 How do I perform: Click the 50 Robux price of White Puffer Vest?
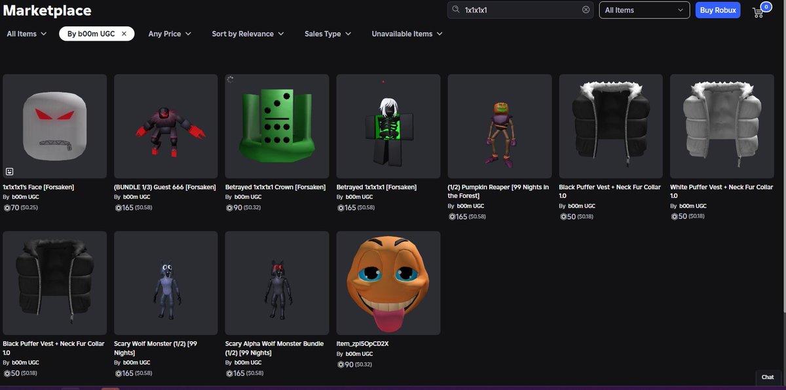[679, 216]
